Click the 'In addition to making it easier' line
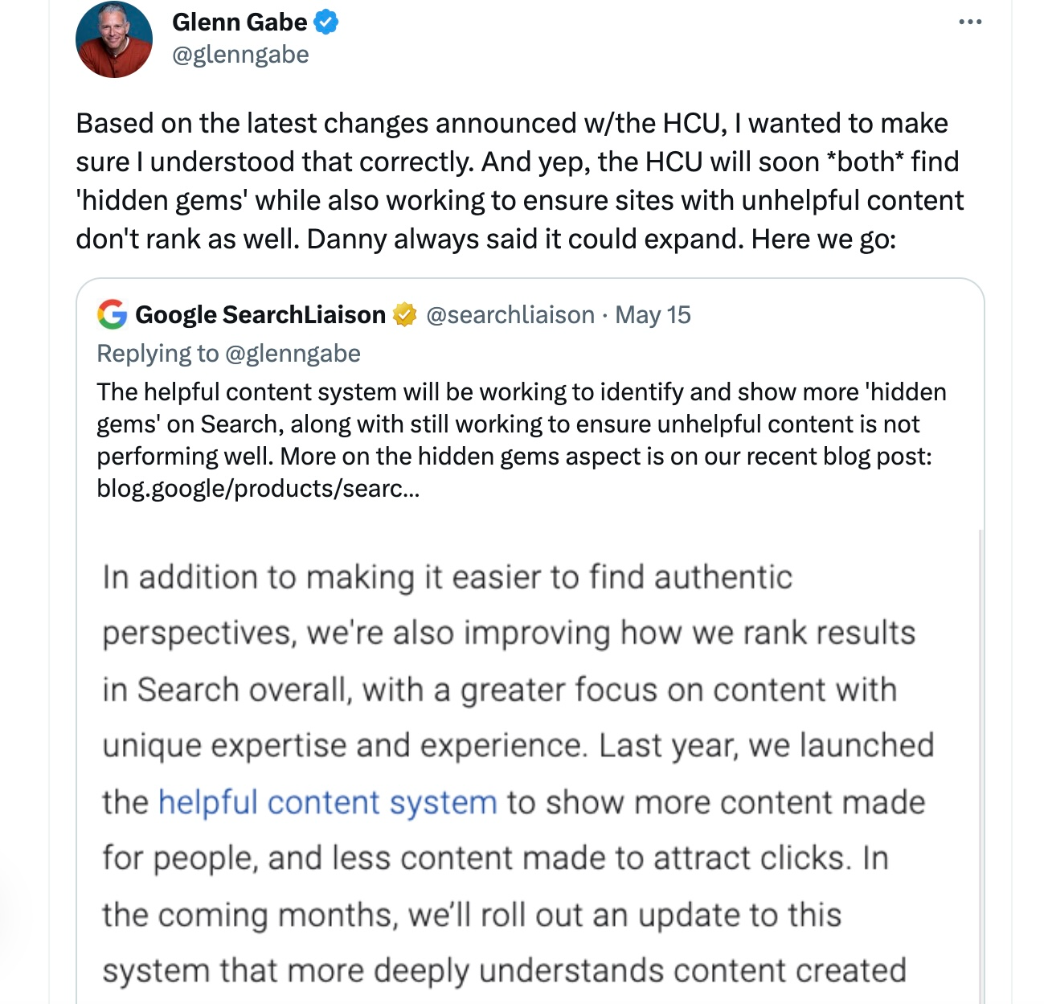The height and width of the screenshot is (1004, 1044). pos(448,577)
